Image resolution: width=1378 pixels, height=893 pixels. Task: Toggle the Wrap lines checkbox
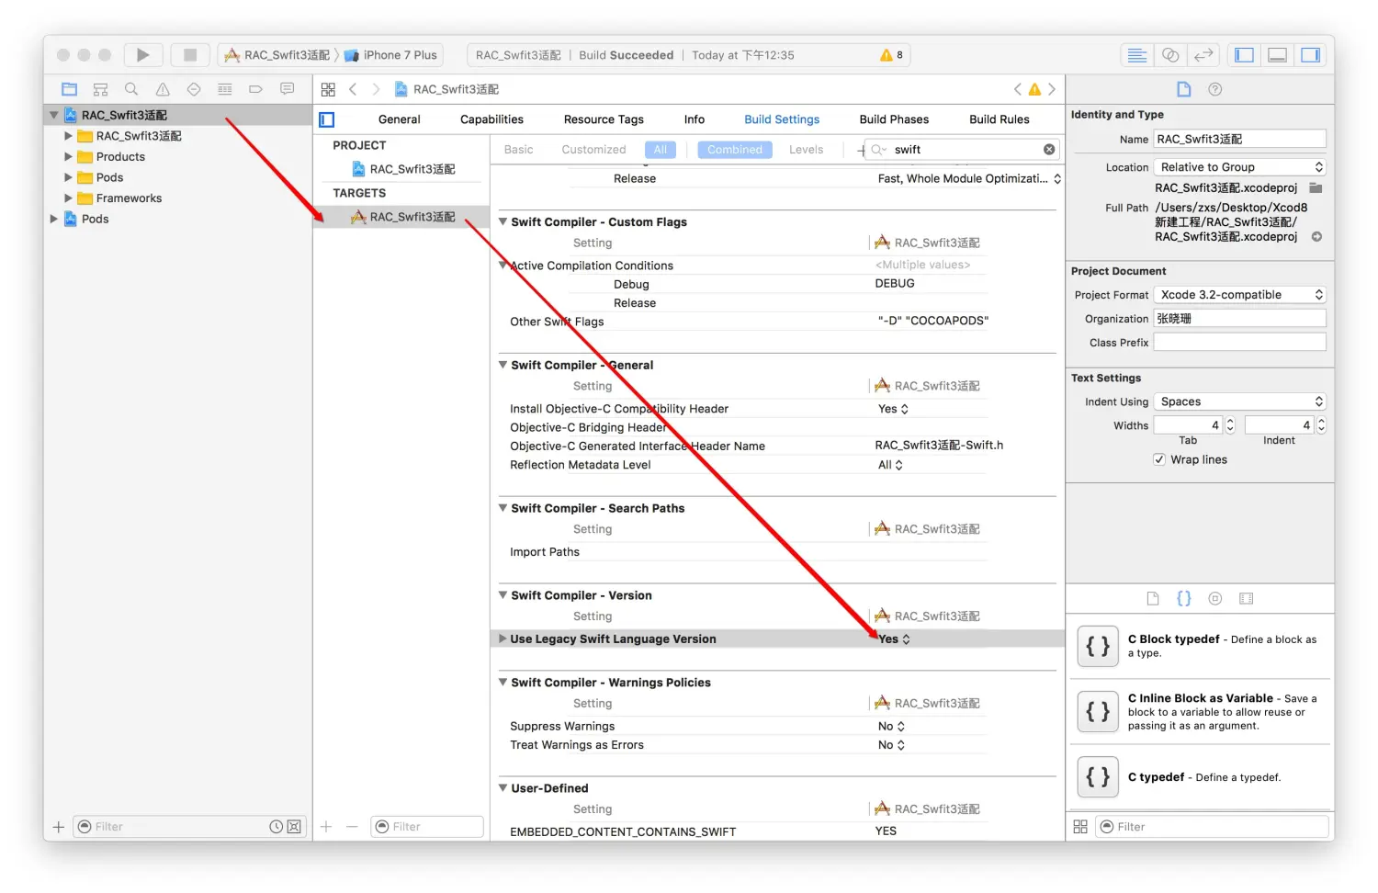point(1159,459)
